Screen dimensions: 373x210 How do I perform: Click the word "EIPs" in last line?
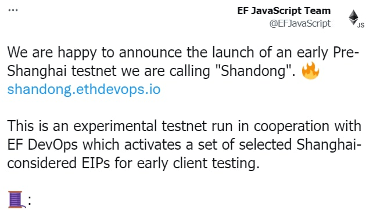coord(96,163)
